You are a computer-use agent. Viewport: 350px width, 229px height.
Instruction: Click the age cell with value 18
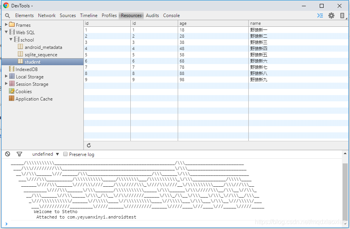pos(213,30)
